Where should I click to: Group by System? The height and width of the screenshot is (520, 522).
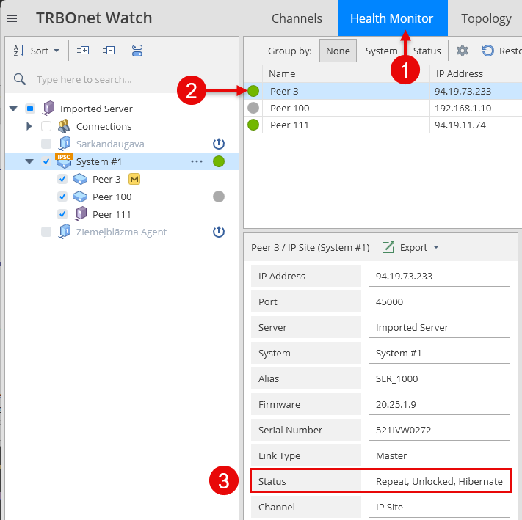pyautogui.click(x=382, y=51)
